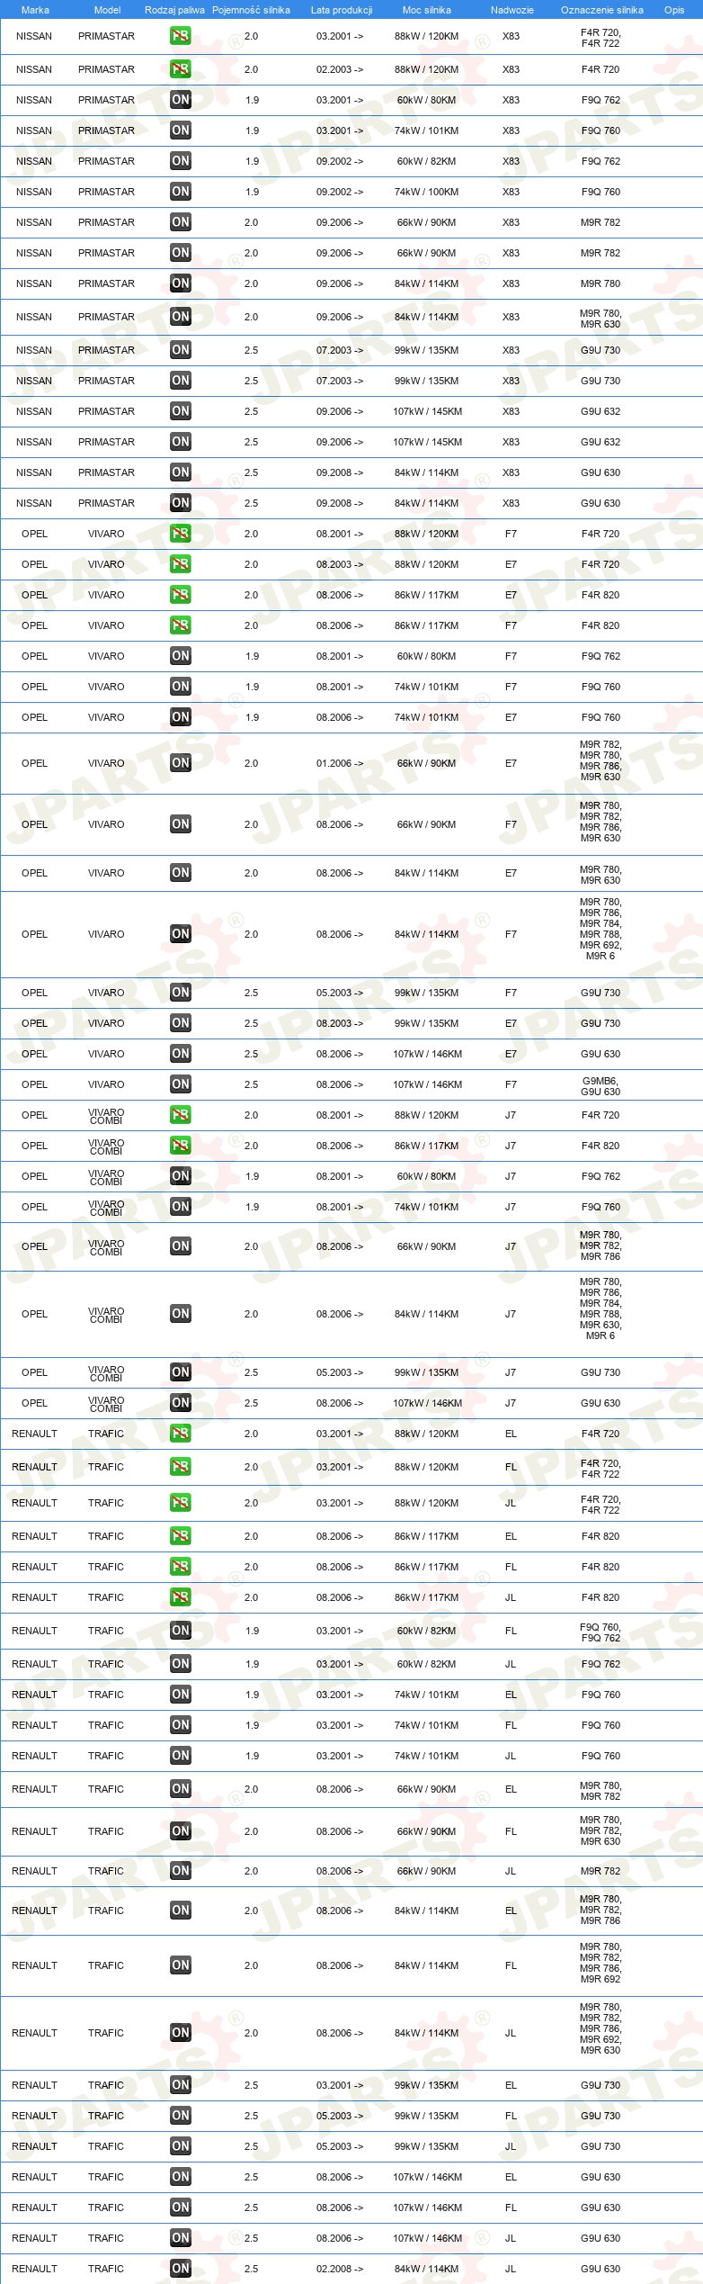
Task: Select Vivaro Combi model cell in G9U 630 row
Action: (106, 1403)
